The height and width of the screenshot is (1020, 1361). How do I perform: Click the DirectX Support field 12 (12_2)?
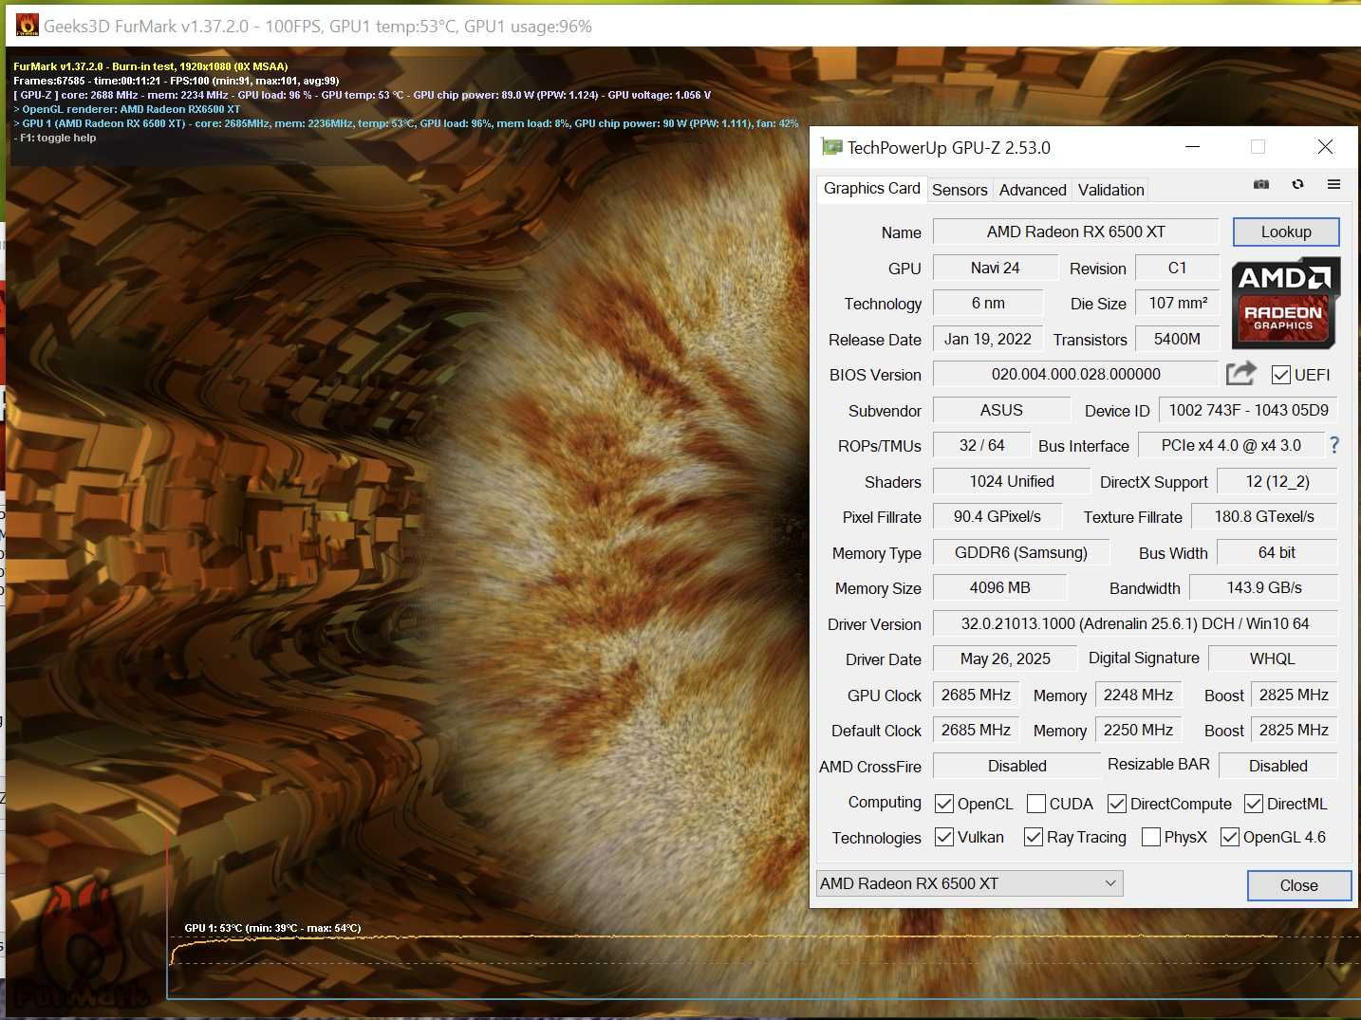coord(1277,481)
